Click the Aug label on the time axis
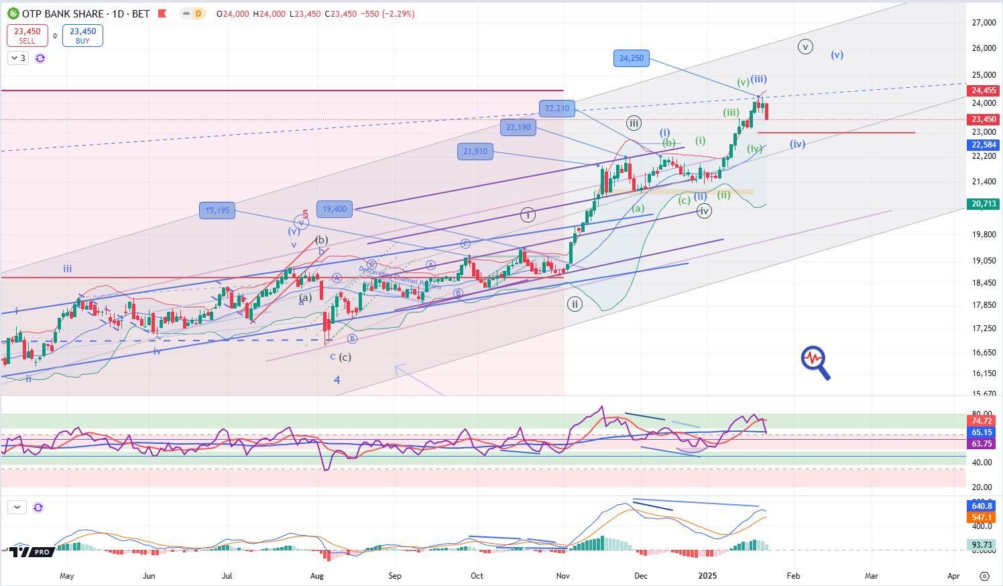 click(x=317, y=576)
